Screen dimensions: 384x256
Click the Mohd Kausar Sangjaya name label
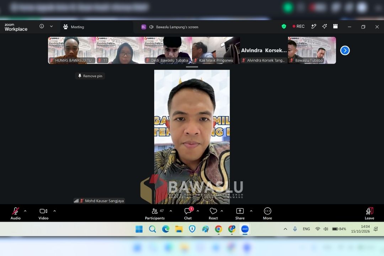(x=104, y=201)
